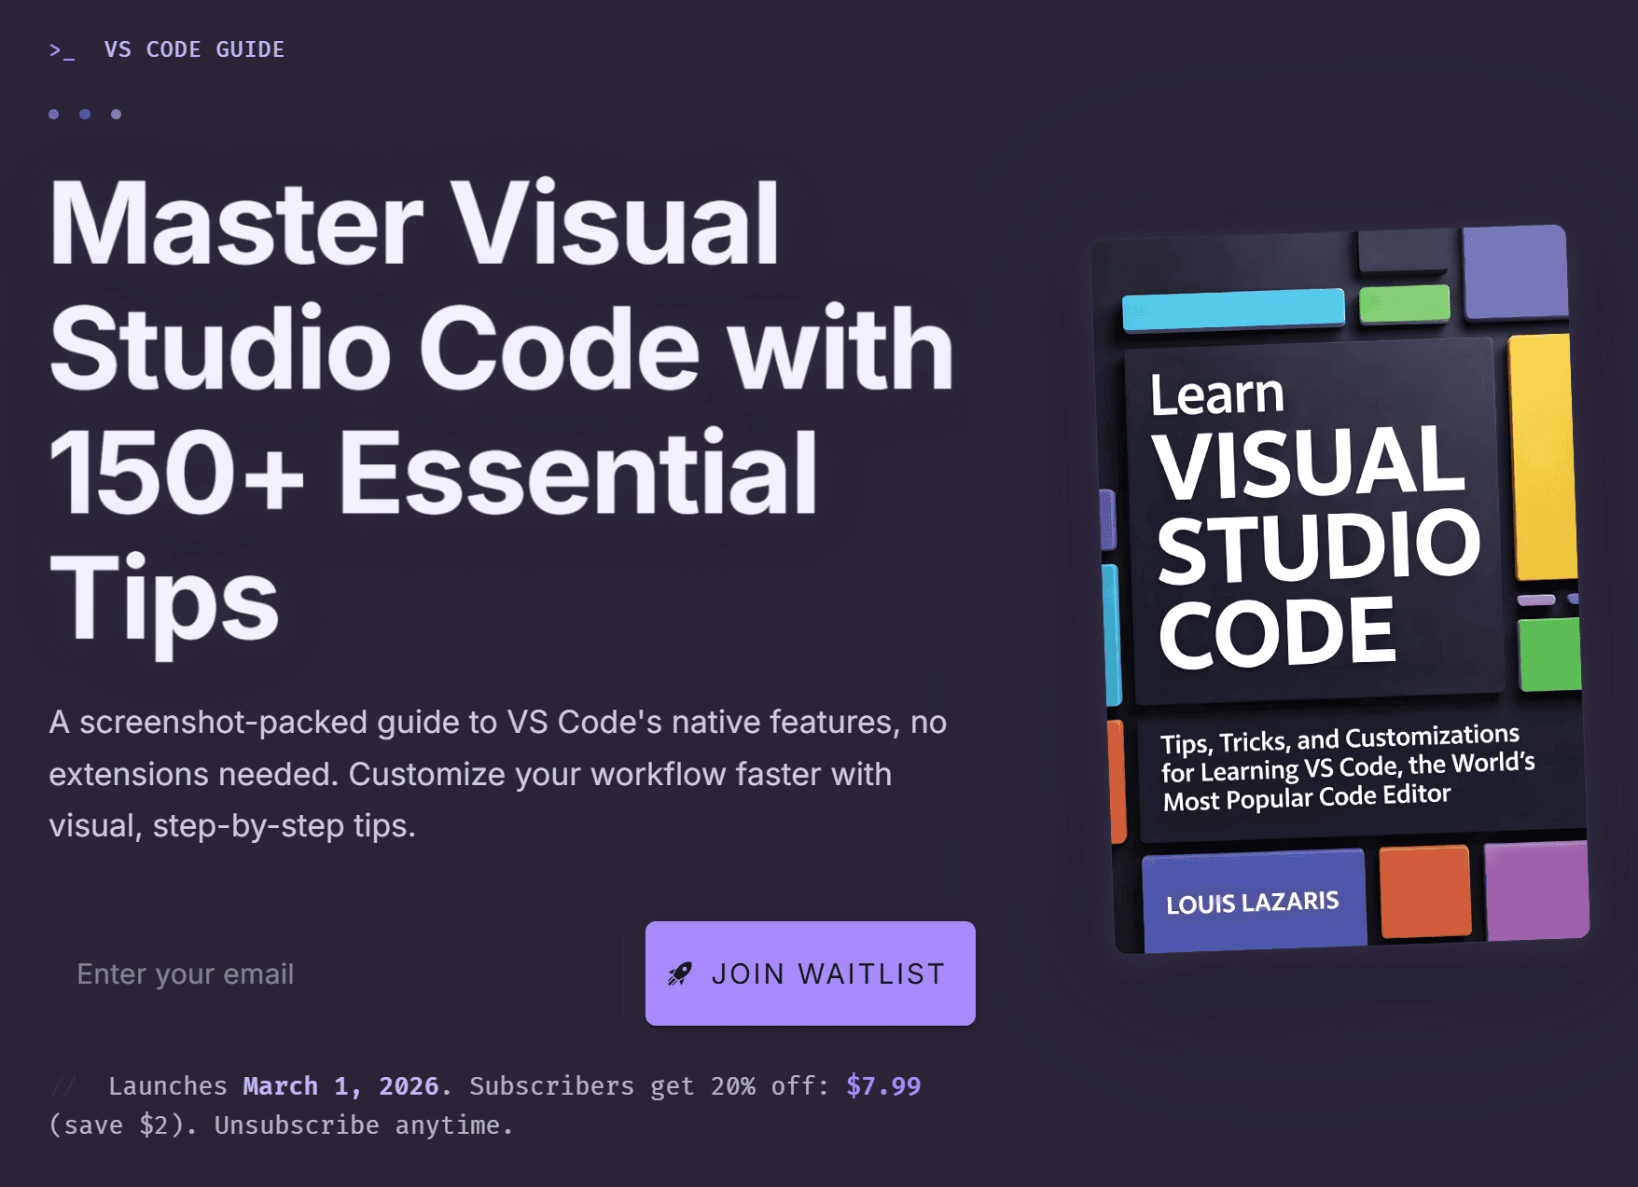Click the rightmost purple dot indicator

coord(116,114)
